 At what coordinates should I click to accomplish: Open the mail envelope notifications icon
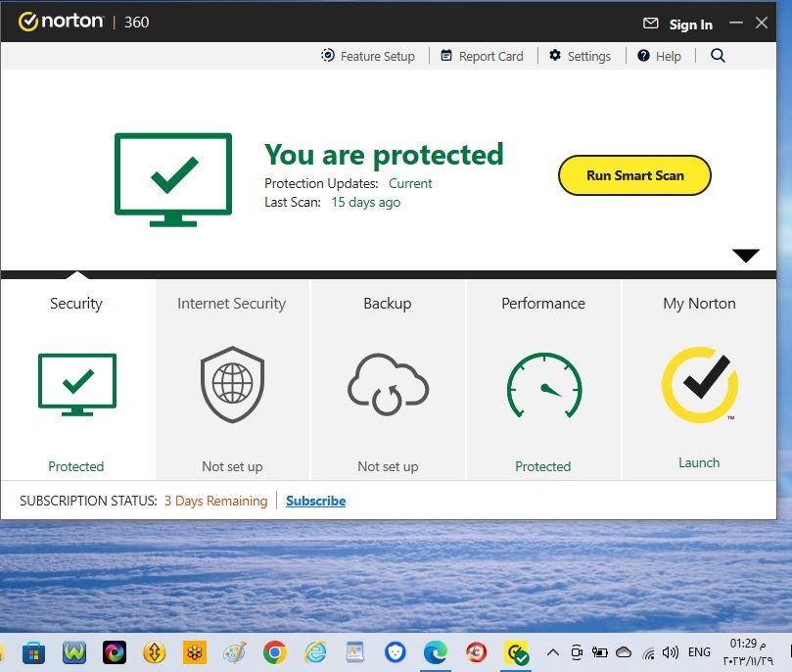click(x=651, y=24)
